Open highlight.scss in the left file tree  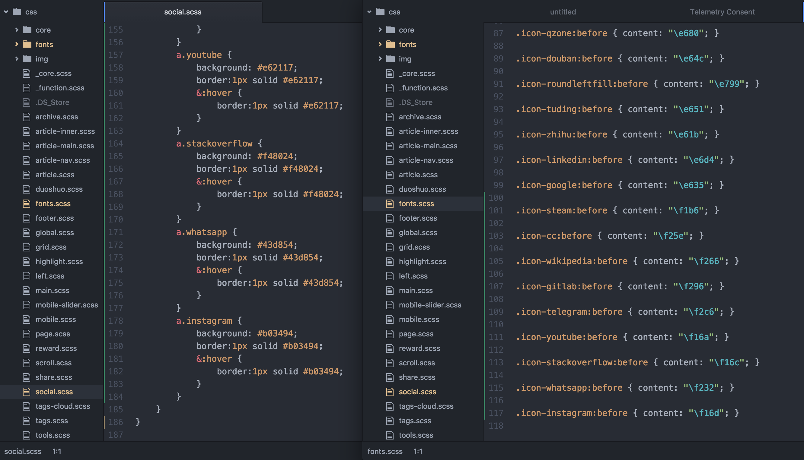point(59,262)
